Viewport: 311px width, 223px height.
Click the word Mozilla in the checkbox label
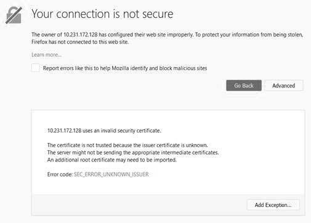[x=120, y=68]
